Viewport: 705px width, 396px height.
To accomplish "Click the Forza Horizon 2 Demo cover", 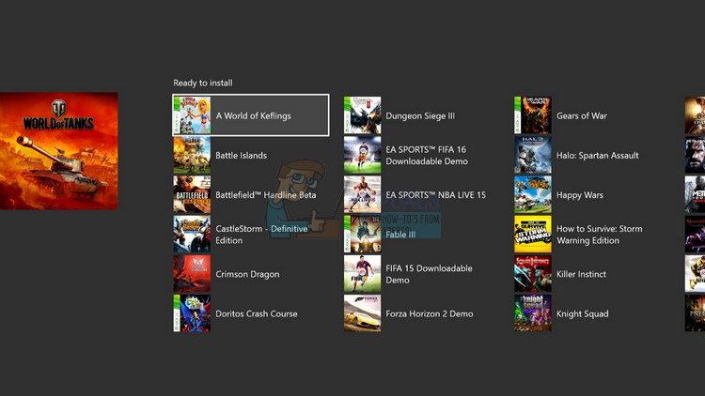I will [x=363, y=313].
